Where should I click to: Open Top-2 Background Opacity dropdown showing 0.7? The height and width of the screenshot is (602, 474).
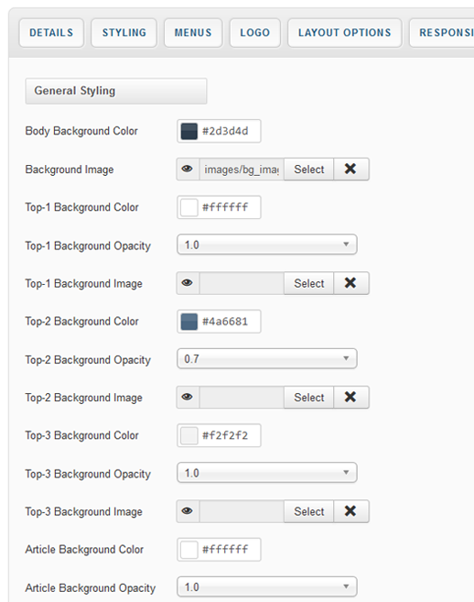pos(267,358)
